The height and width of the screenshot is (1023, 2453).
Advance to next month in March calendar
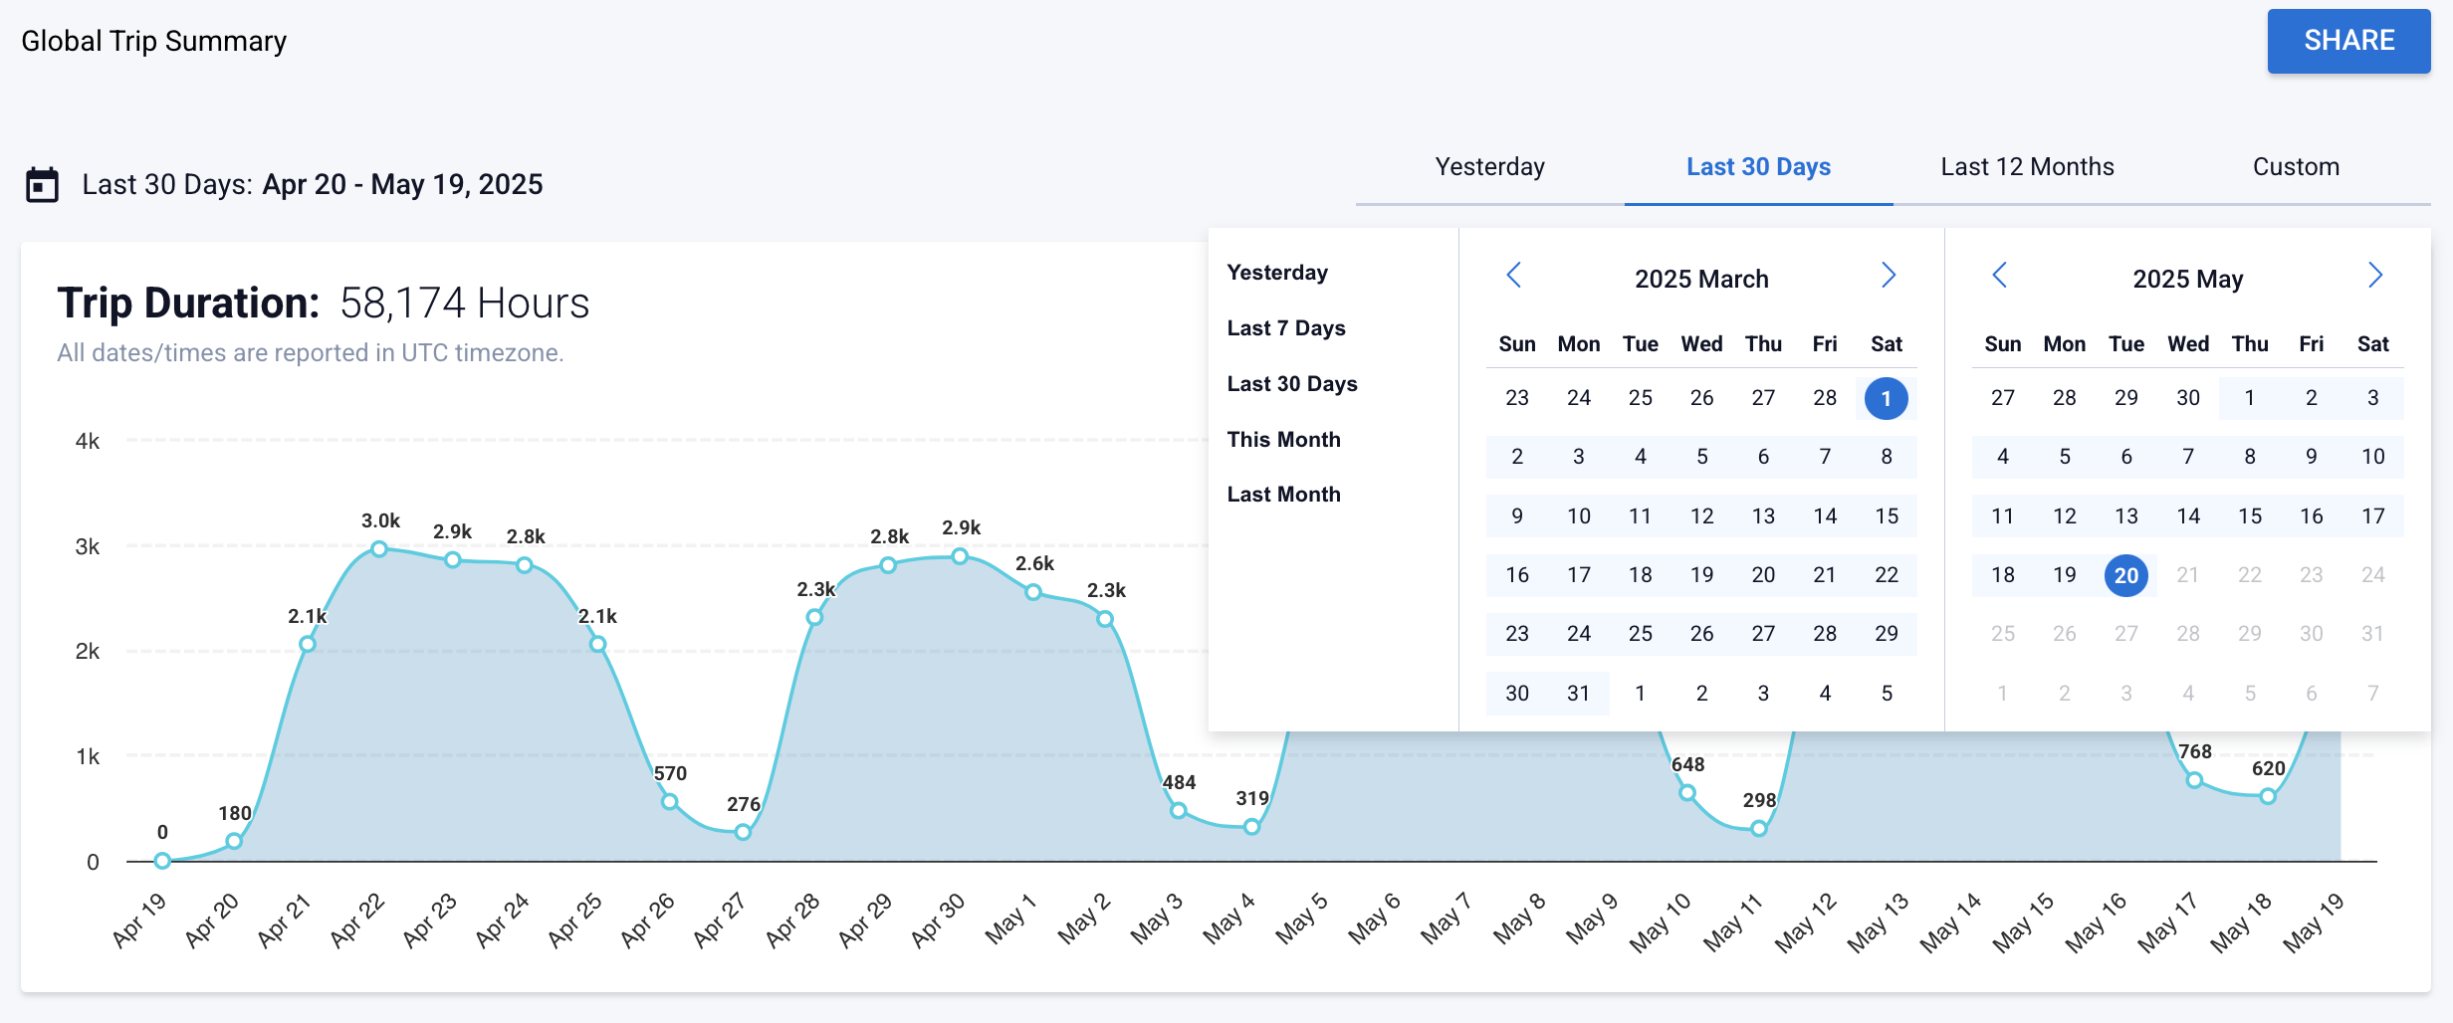[x=1889, y=276]
